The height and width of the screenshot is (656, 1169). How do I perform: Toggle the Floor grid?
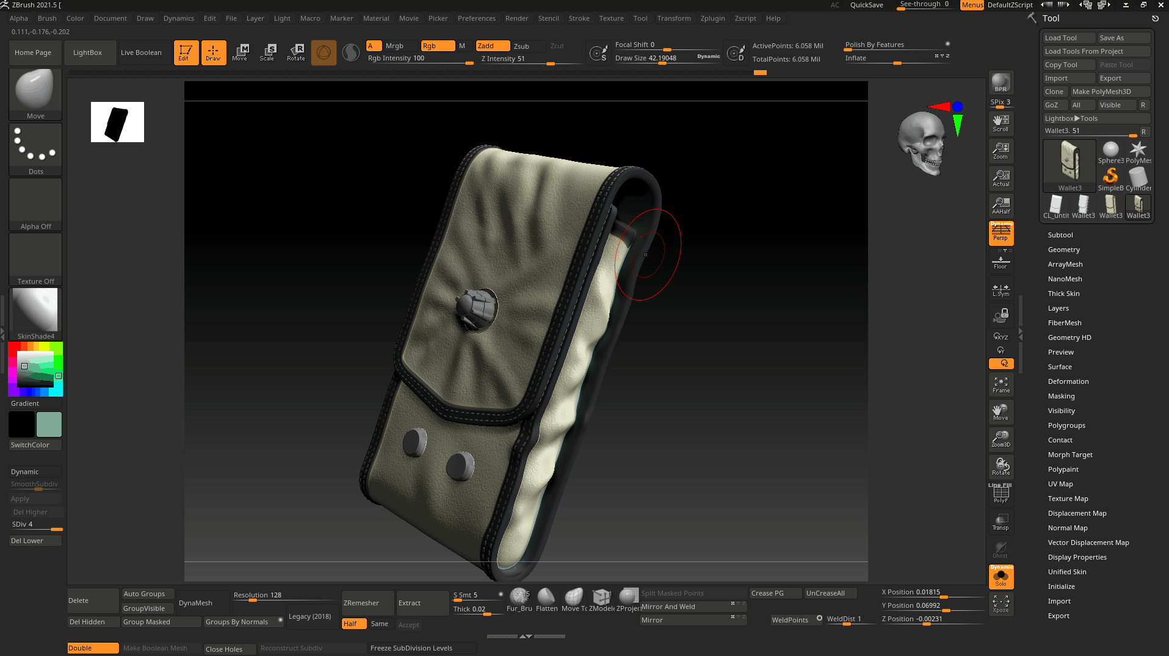tap(1001, 262)
